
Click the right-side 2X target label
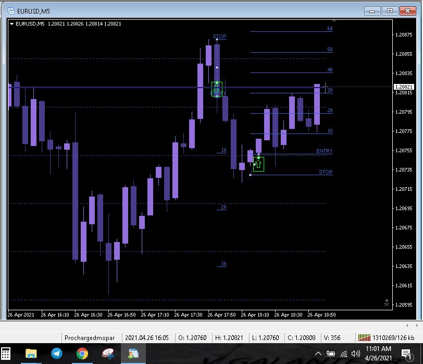[330, 110]
